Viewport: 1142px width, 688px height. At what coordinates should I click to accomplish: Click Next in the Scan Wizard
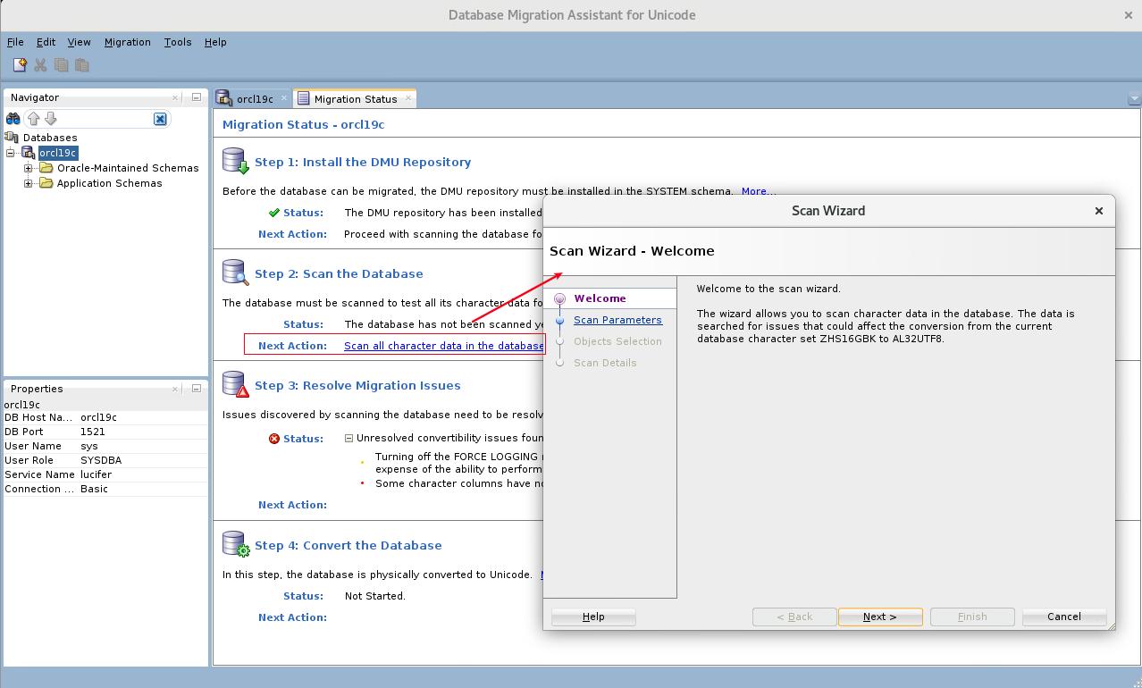point(880,617)
